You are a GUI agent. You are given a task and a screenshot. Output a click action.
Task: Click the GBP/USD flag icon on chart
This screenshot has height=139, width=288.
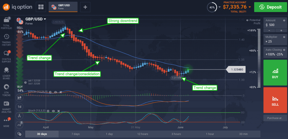click(x=20, y=21)
